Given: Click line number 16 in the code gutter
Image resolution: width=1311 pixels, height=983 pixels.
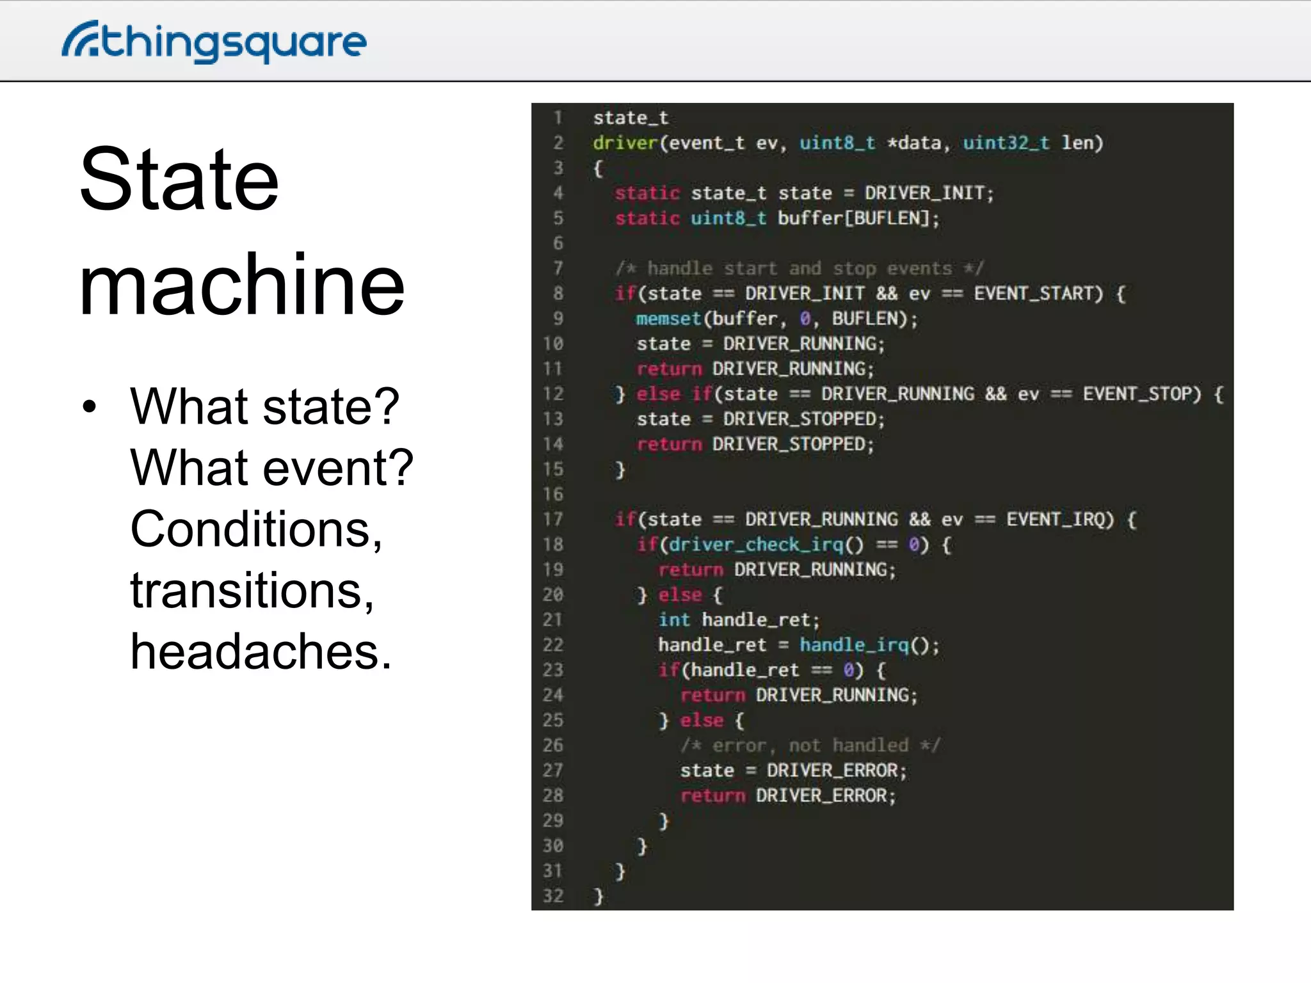Looking at the screenshot, I should point(554,494).
